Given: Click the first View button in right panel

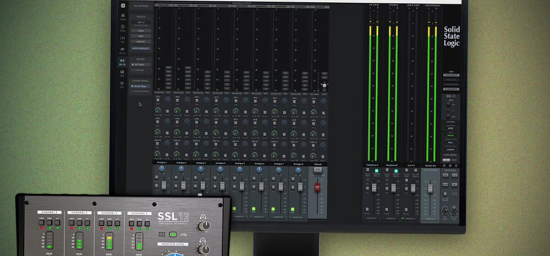Looking at the screenshot, I should coord(451,75).
